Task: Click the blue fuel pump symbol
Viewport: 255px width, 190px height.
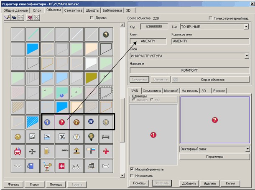Action: coord(32,166)
